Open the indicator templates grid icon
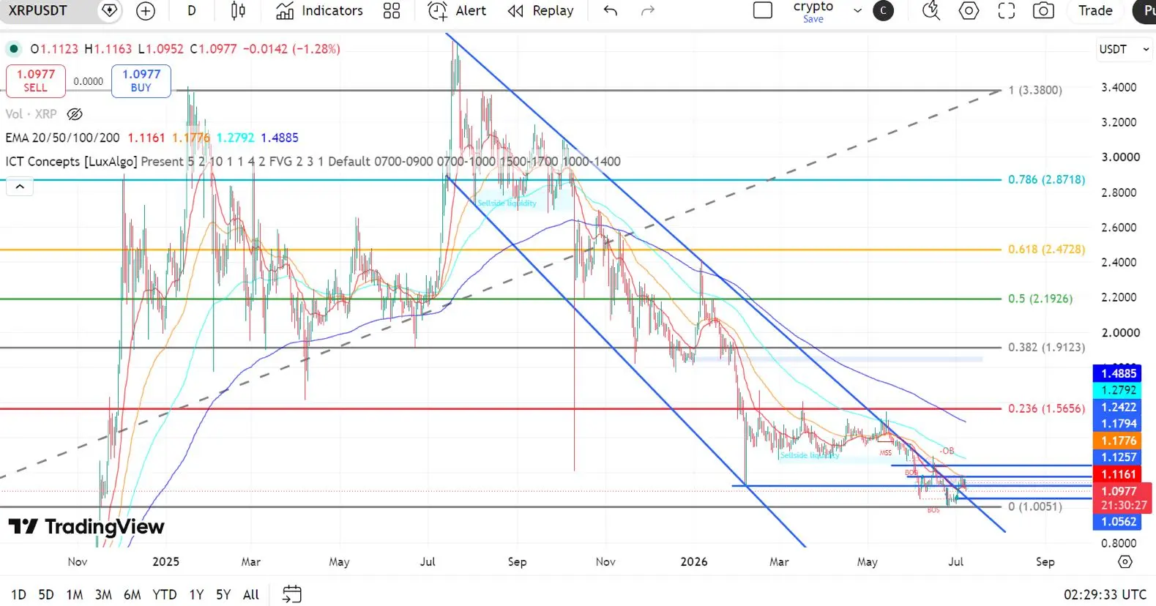The width and height of the screenshot is (1156, 606). click(392, 11)
